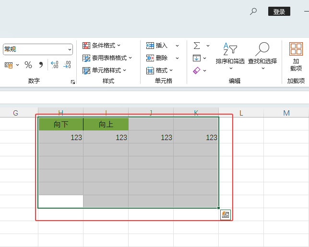The width and height of the screenshot is (309, 247).
Task: Click the decrease decimal icon
Action: pyautogui.click(x=67, y=65)
